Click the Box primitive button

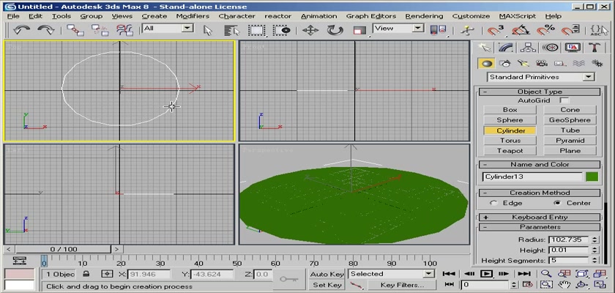tap(510, 110)
